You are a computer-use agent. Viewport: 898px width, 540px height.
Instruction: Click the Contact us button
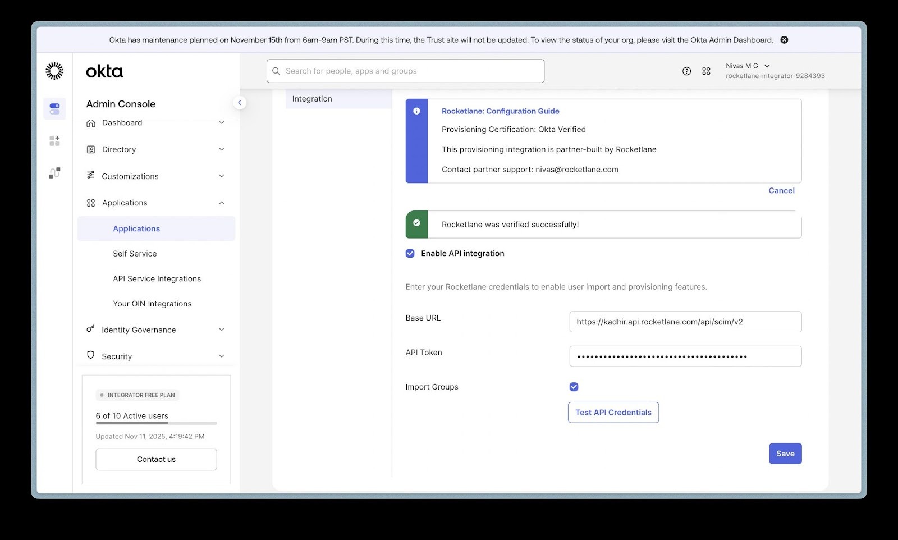(x=156, y=459)
